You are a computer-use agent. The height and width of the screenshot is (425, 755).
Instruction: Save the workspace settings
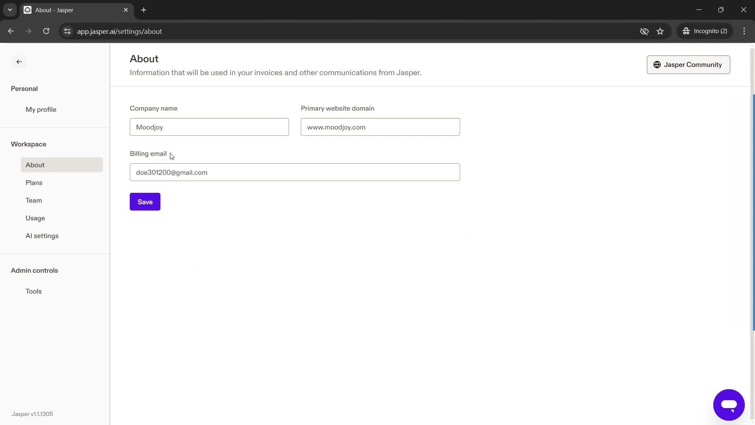coord(145,202)
